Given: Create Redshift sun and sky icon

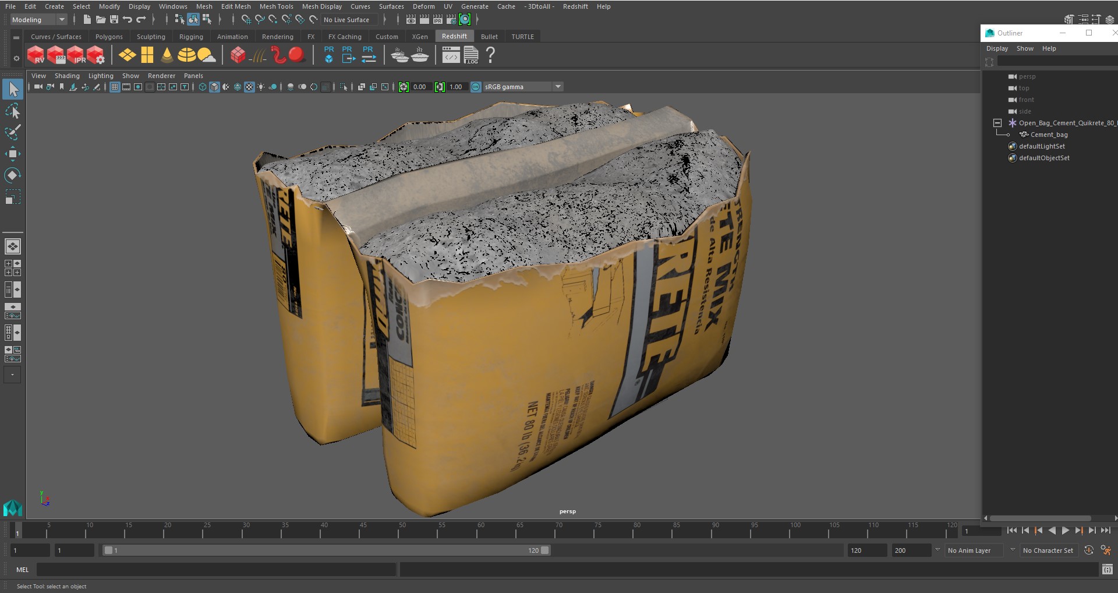Looking at the screenshot, I should point(206,55).
